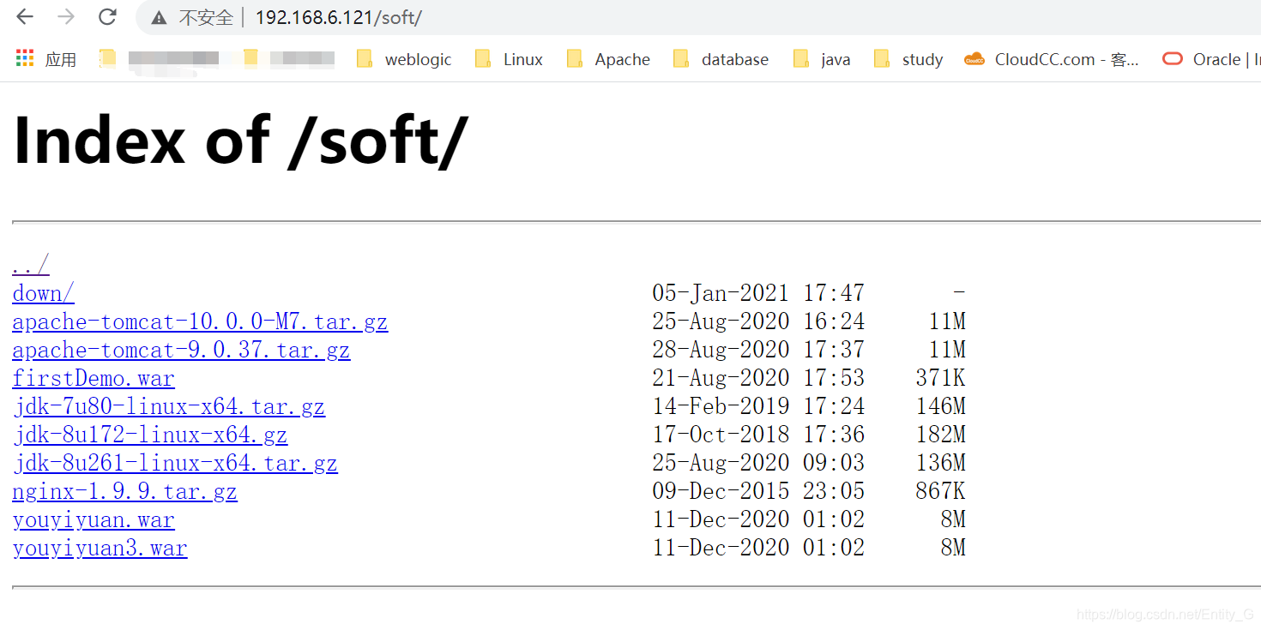Open the study bookmark folder
Viewport: 1261px width, 630px height.
click(908, 59)
